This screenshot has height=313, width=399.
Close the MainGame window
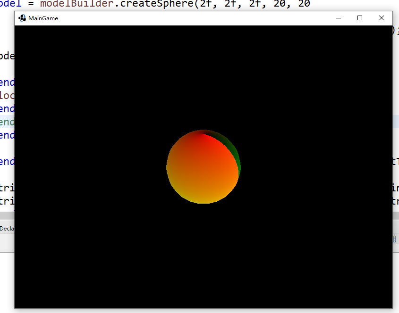click(x=382, y=18)
